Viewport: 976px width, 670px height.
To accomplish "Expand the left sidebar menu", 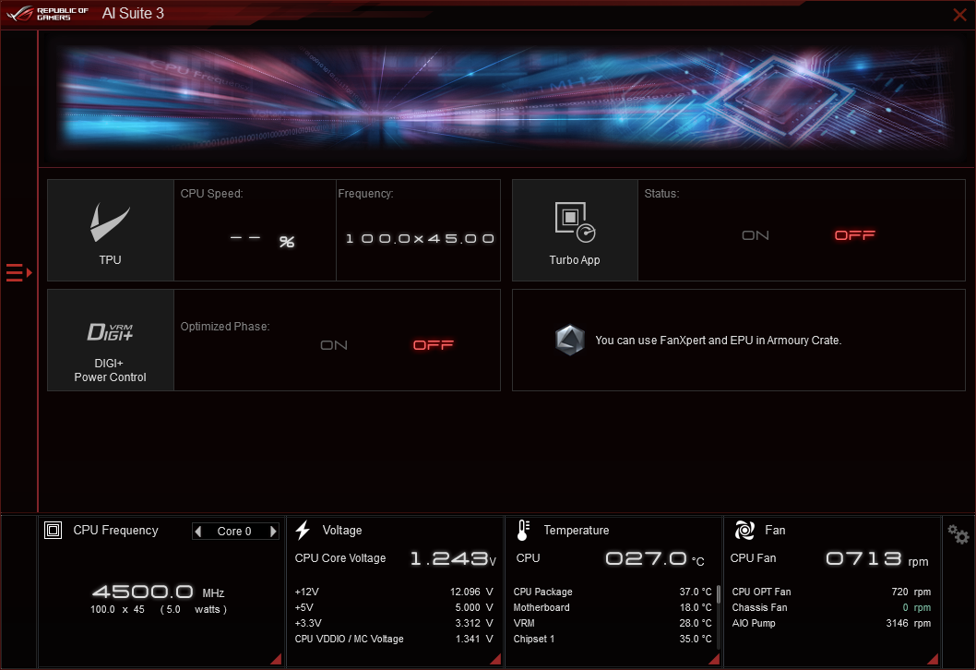I will click(x=18, y=273).
